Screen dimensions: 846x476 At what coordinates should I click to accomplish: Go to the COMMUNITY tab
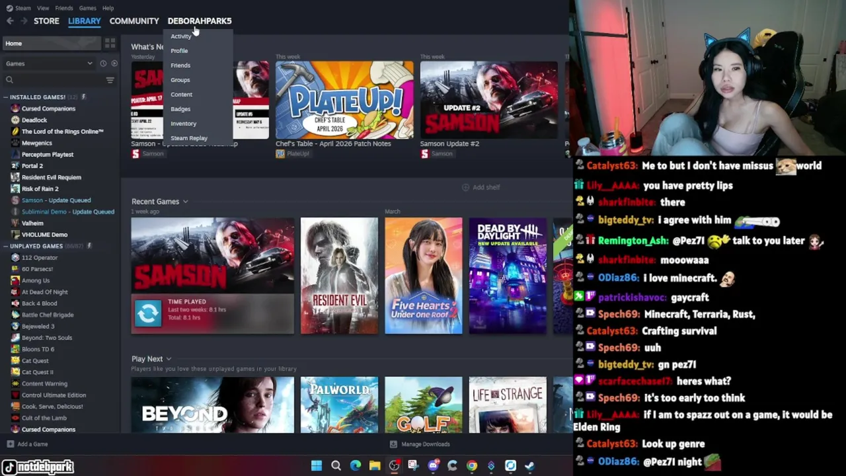click(x=134, y=21)
